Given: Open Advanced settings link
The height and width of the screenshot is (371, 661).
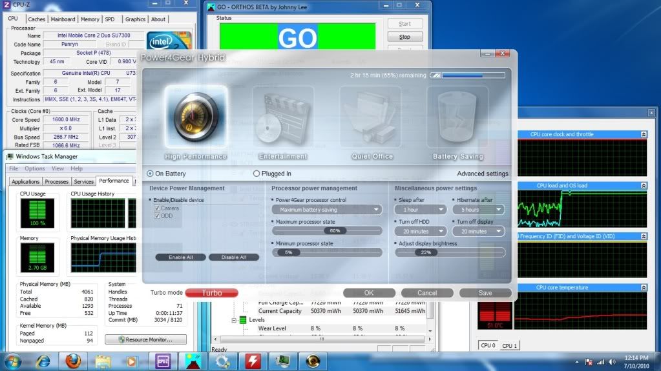Looking at the screenshot, I should (483, 174).
